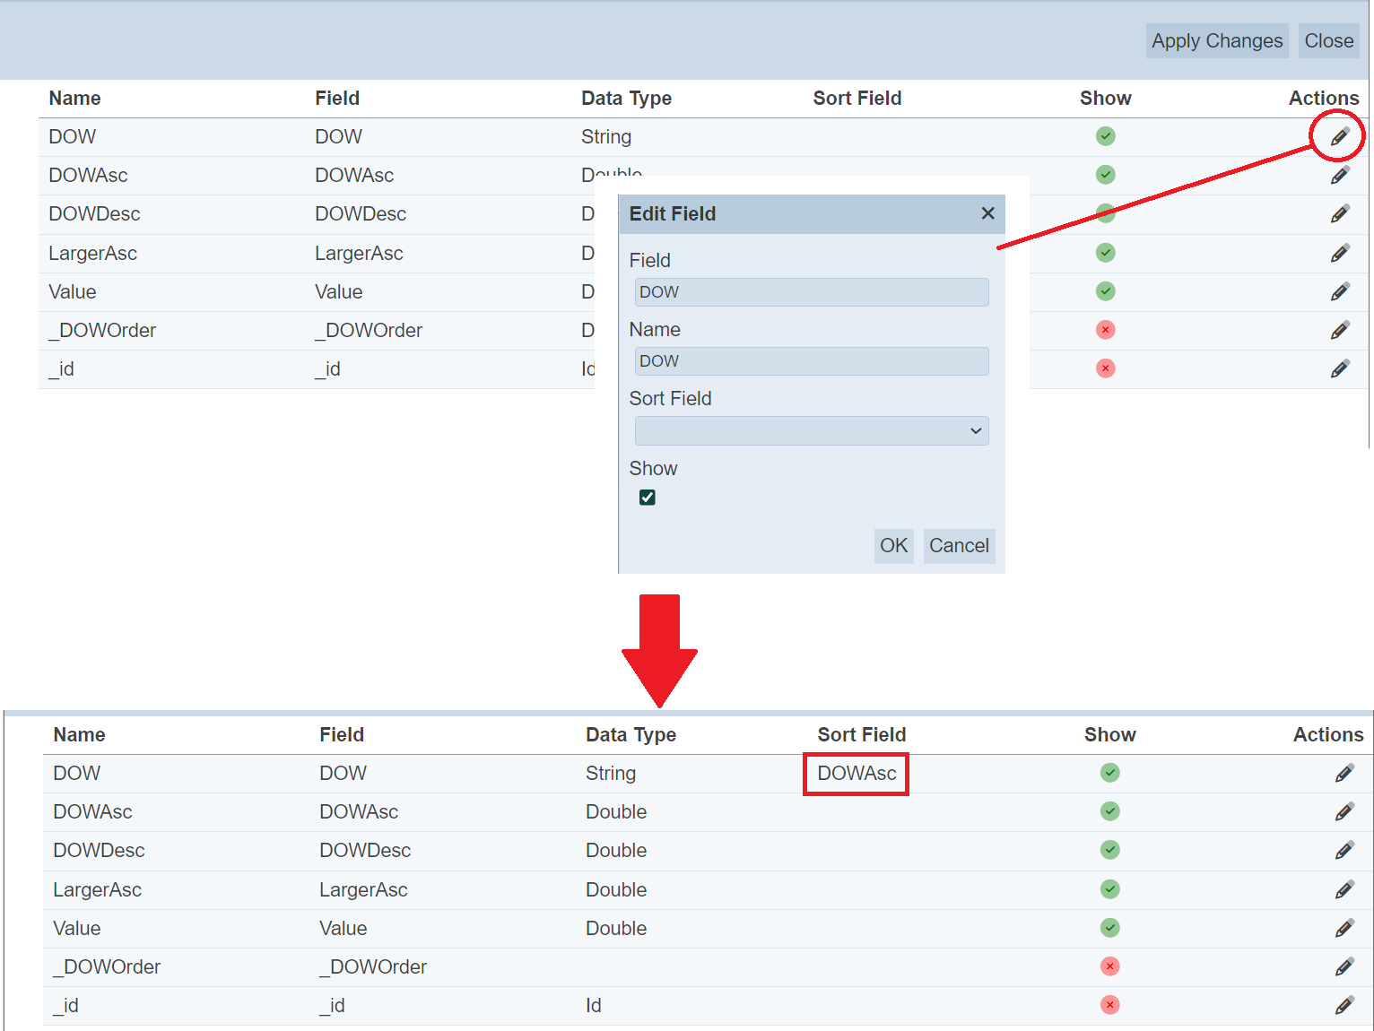Click the Field input box showing DOW
Viewport: 1374px width, 1031px height.
[x=811, y=292]
